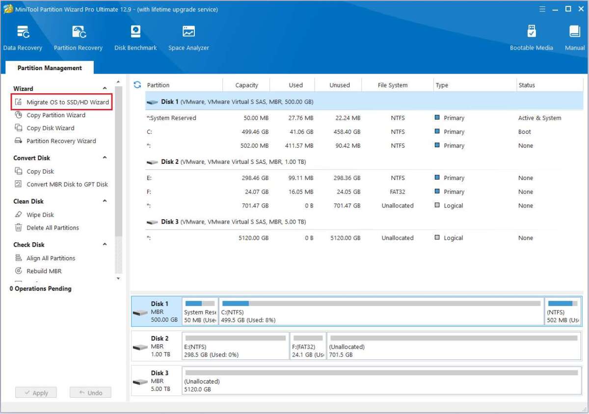Select System Reserved block in disk map

click(x=200, y=311)
